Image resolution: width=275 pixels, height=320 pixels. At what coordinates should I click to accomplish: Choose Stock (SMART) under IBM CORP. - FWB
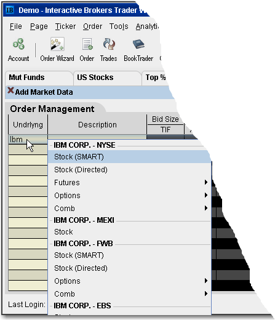(129, 255)
